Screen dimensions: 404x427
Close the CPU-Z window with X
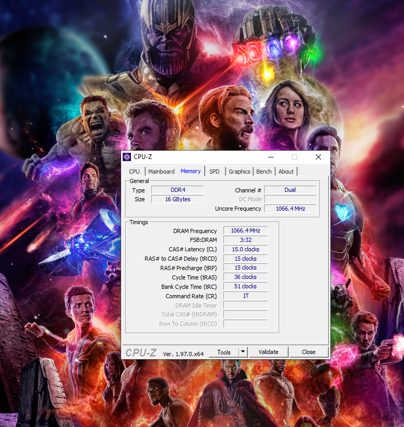[318, 157]
